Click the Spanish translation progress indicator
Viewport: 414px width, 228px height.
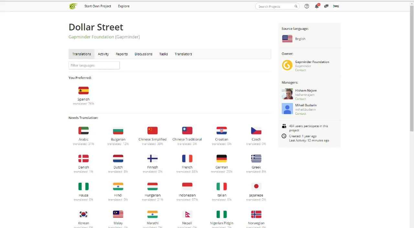click(x=83, y=103)
